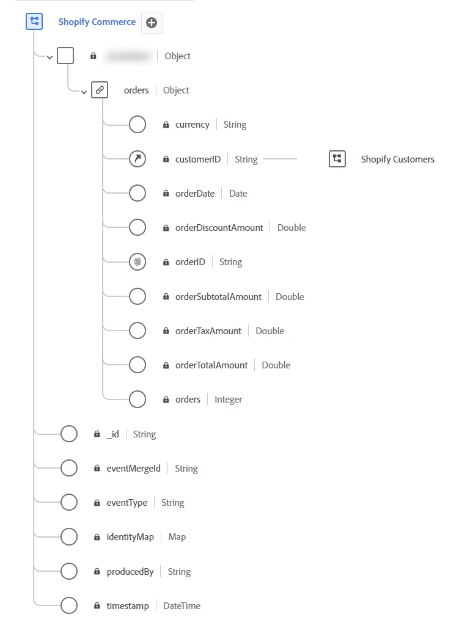Screen dimensions: 462x628
Task: Open the Shopify Commerce schema title
Action: (x=97, y=21)
